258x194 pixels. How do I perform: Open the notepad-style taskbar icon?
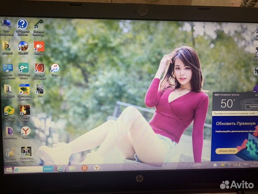click(72, 168)
